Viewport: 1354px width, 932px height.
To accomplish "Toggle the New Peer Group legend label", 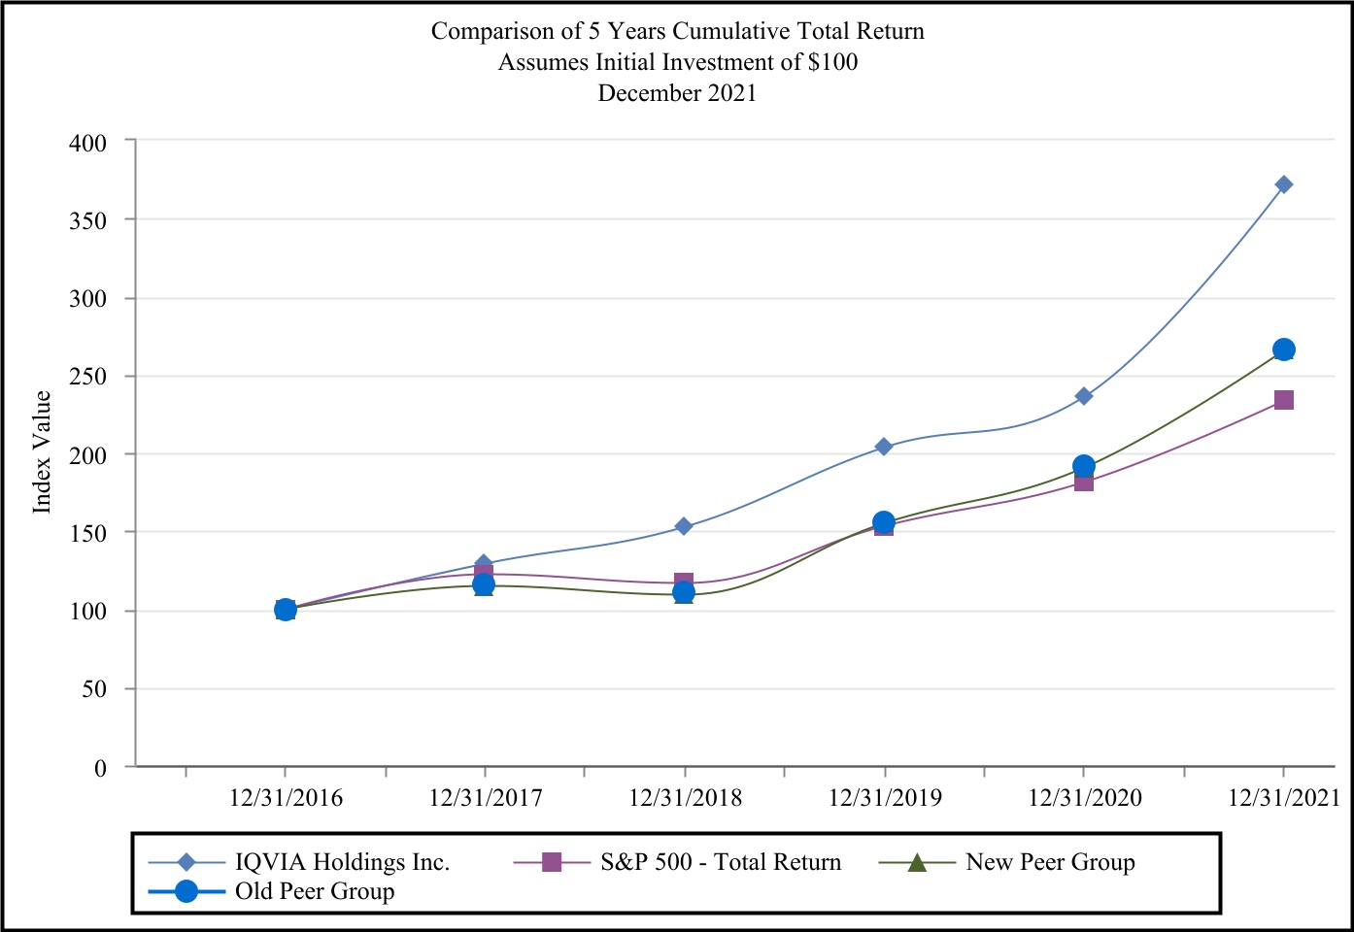I will 1049,862.
